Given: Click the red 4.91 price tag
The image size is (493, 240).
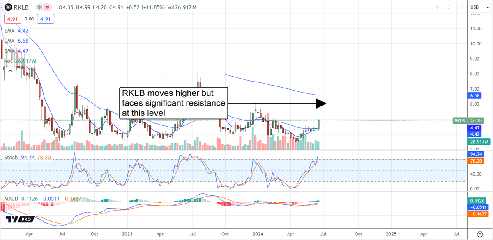Looking at the screenshot, I should [12, 19].
